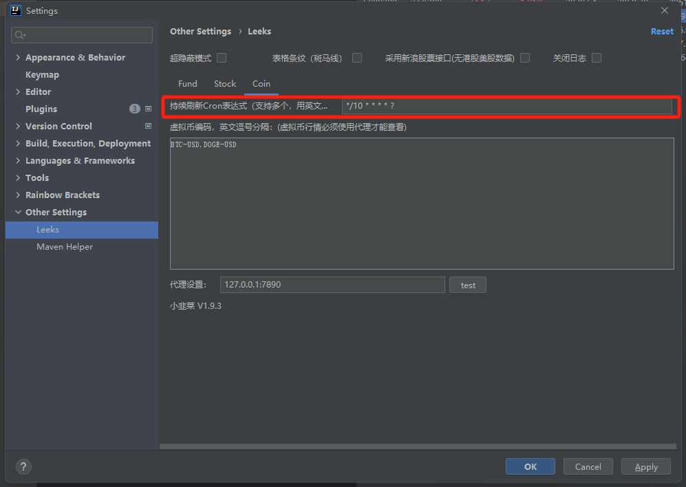
Task: Click the 小韭菜 V1.9.3 version text
Action: click(195, 306)
